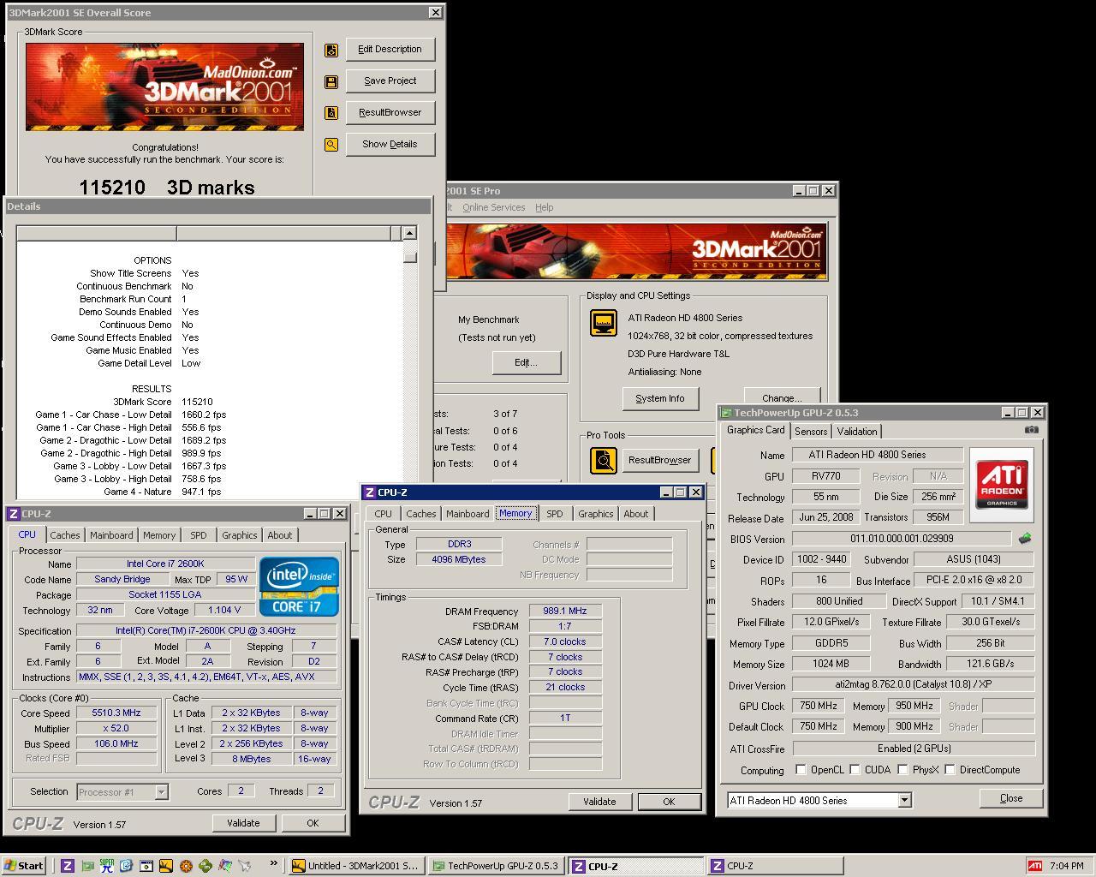
Task: Click the Intel Core i7 badge in CPU-Z
Action: 299,587
